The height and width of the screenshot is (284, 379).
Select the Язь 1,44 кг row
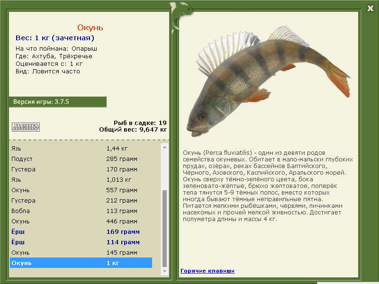click(x=81, y=149)
